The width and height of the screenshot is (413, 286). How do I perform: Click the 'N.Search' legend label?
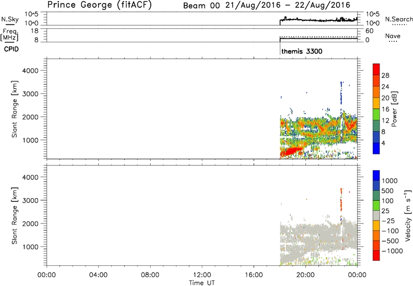tap(399, 19)
